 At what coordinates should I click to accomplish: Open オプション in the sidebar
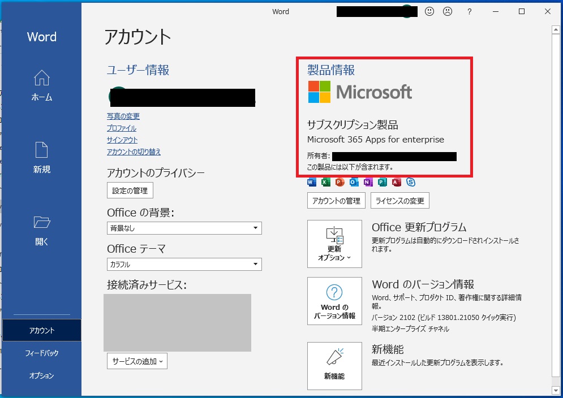click(42, 375)
